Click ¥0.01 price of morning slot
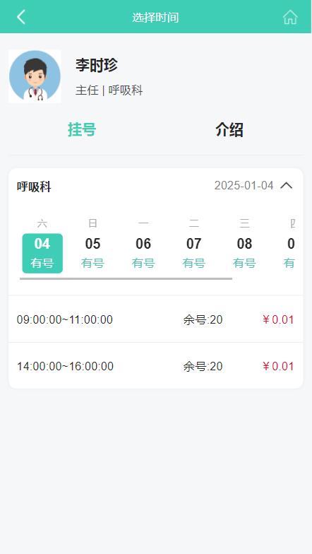Image resolution: width=312 pixels, height=554 pixels. click(x=278, y=319)
